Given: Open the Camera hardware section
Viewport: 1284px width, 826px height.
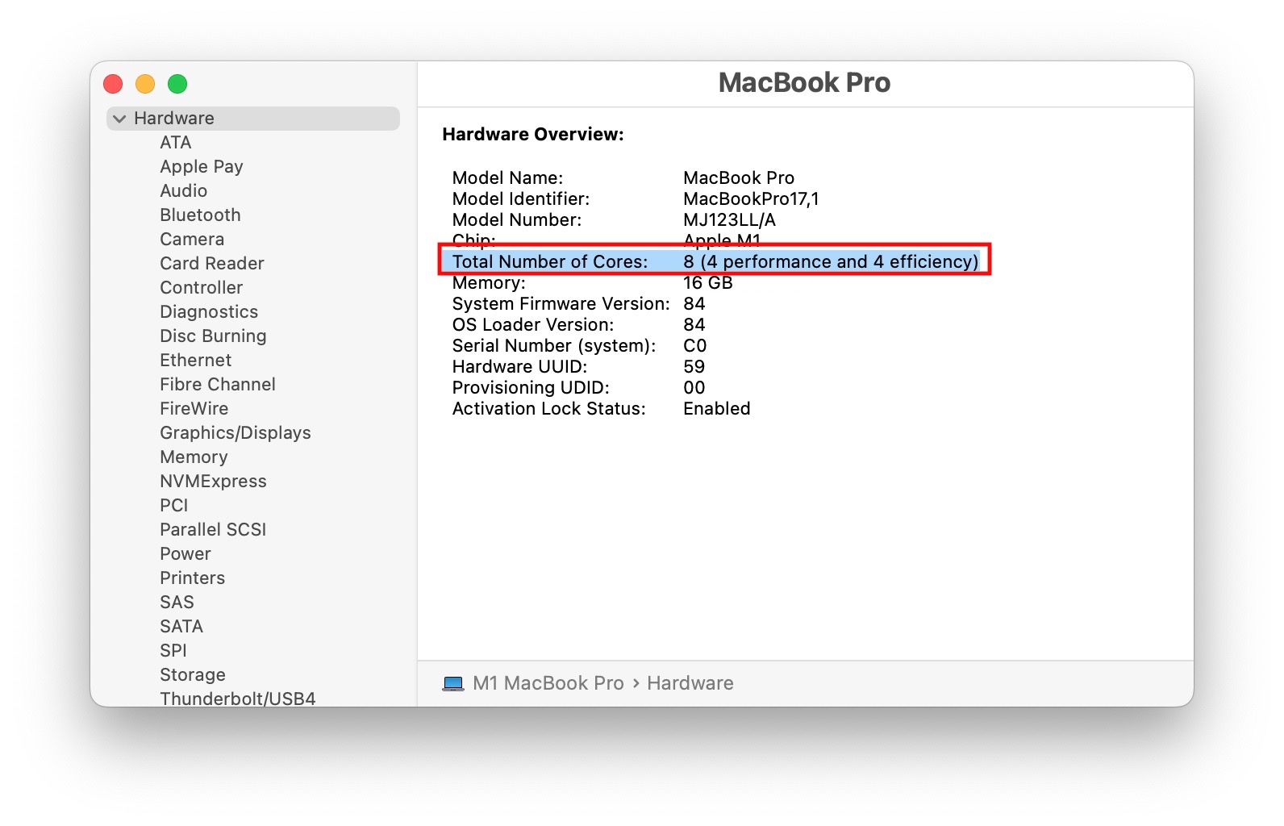Looking at the screenshot, I should 191,239.
